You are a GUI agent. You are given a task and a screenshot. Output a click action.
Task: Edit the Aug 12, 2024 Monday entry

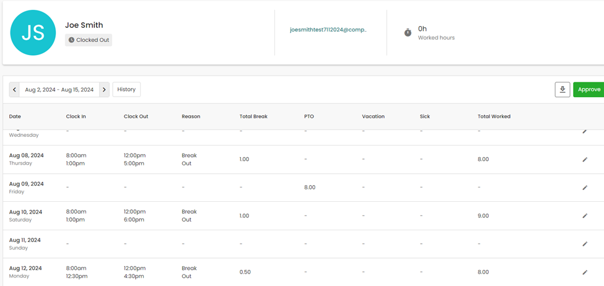click(585, 272)
